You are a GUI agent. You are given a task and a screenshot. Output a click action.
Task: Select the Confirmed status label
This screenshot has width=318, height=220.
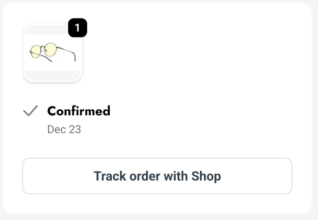pyautogui.click(x=79, y=111)
